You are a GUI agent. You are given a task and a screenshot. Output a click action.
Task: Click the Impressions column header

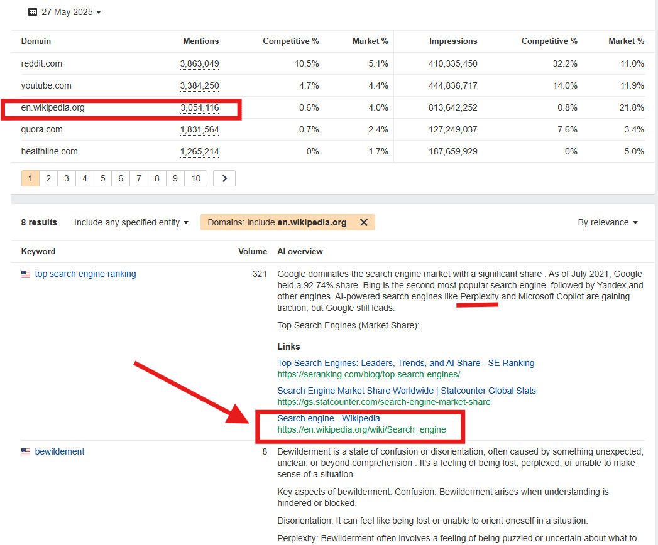click(453, 41)
